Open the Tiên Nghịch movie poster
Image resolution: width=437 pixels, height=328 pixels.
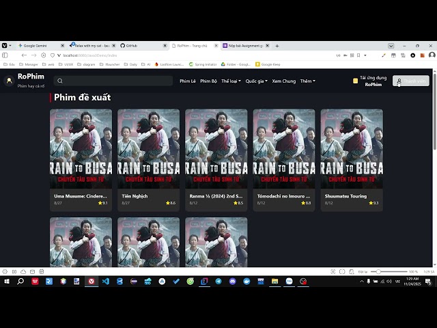coord(149,149)
